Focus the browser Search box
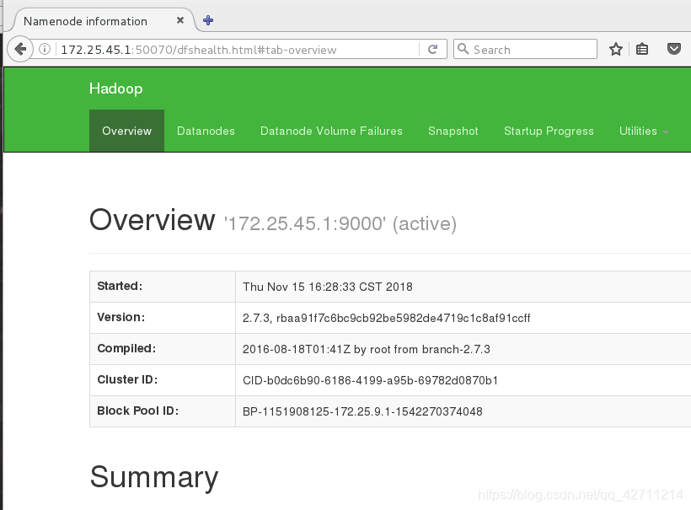This screenshot has height=510, width=691. (525, 49)
